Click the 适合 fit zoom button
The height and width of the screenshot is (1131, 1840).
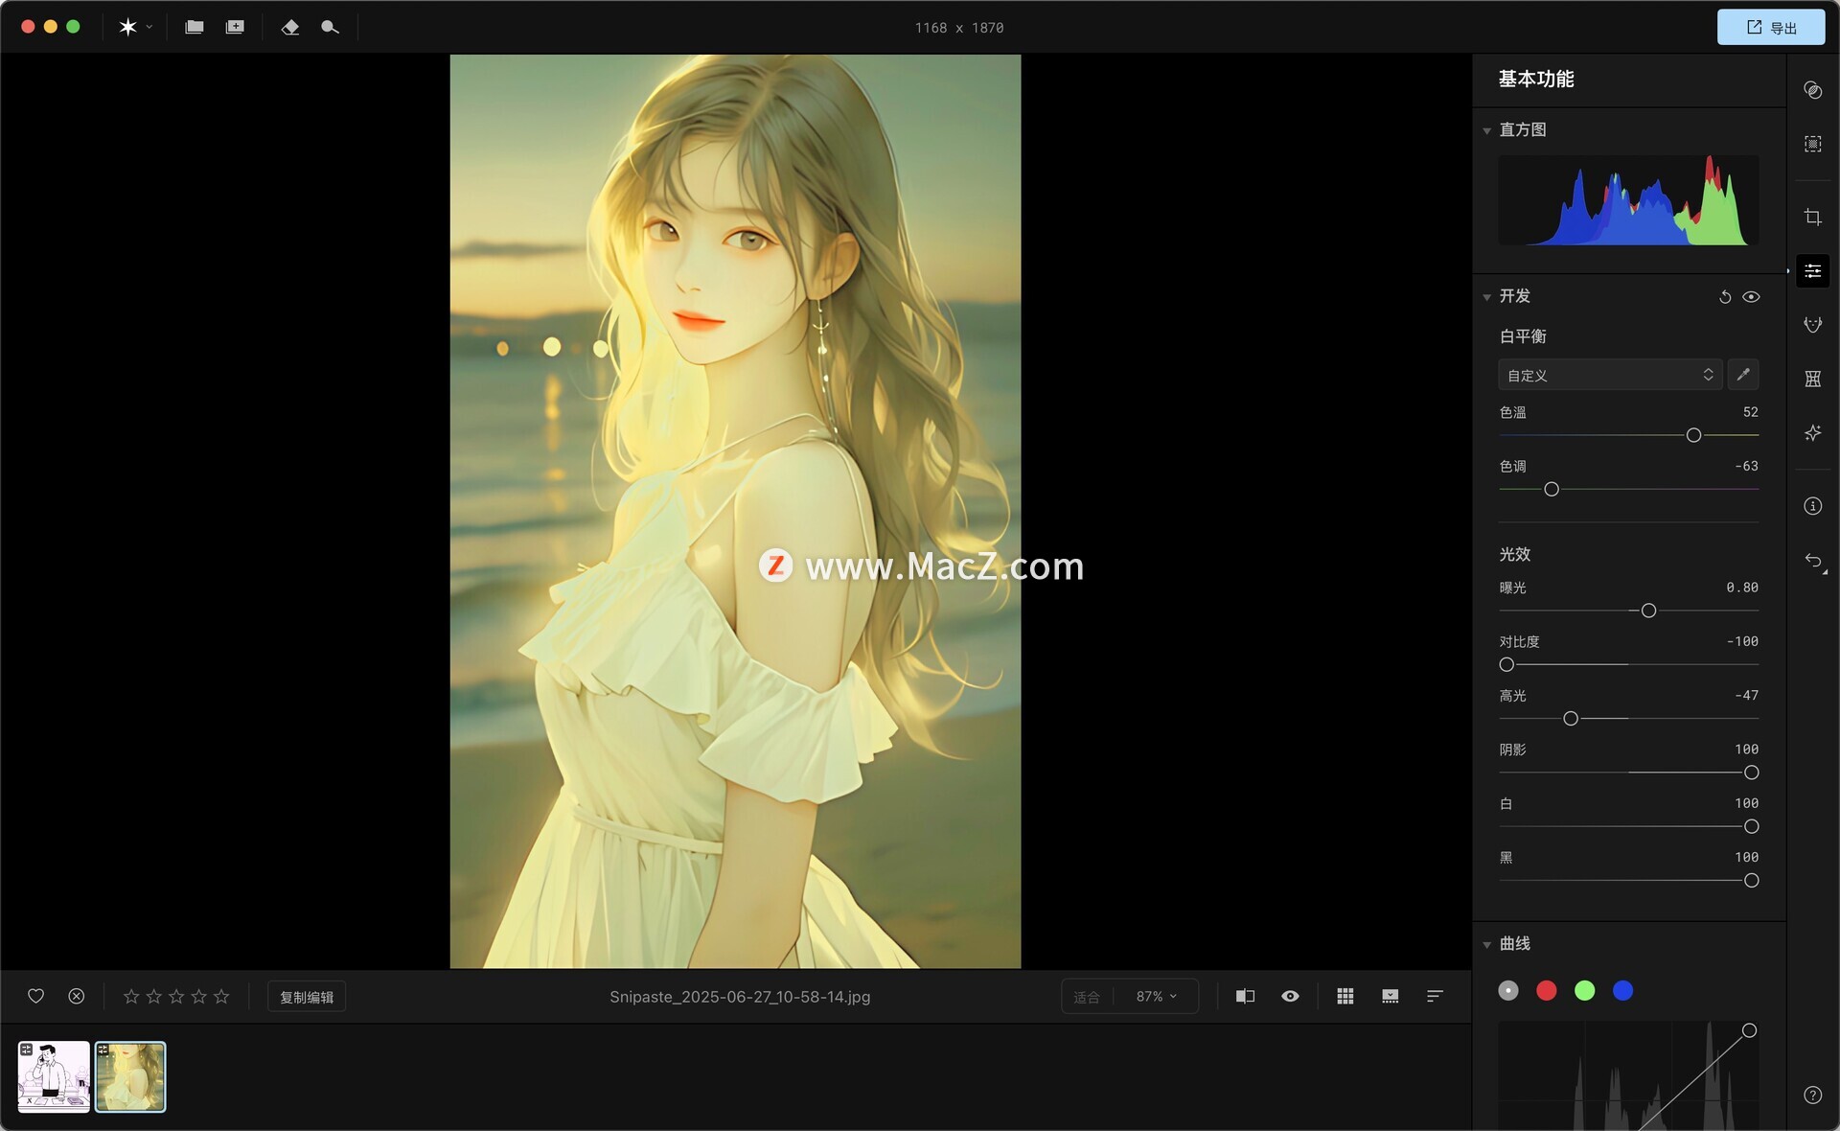(x=1087, y=997)
